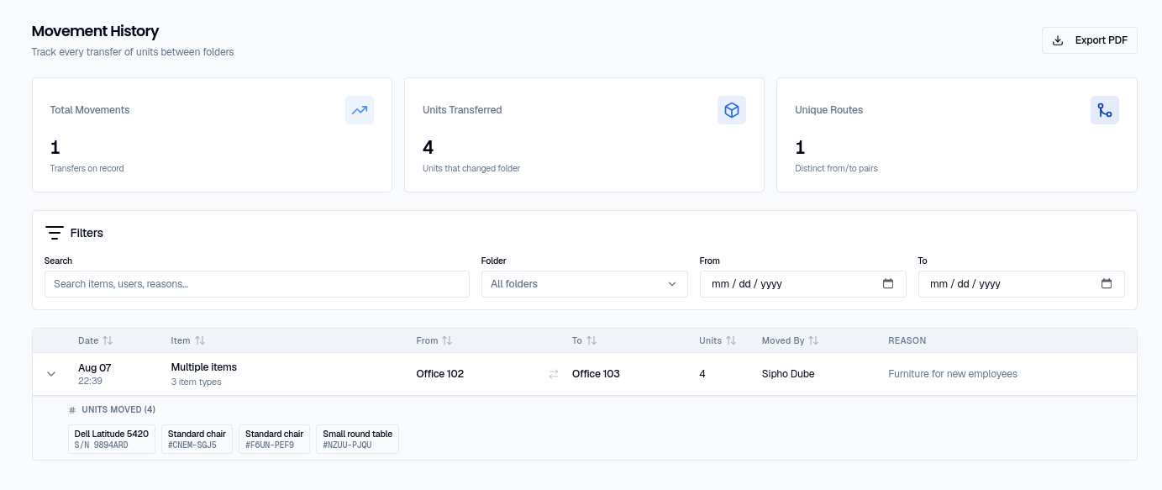Viewport: 1162px width, 490px height.
Task: Click the "Office 103" destination folder cell
Action: tap(596, 374)
